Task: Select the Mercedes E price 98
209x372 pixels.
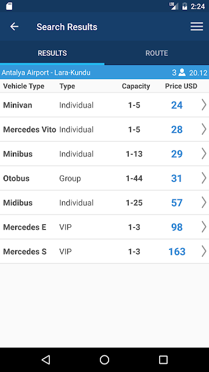Action: (x=176, y=227)
